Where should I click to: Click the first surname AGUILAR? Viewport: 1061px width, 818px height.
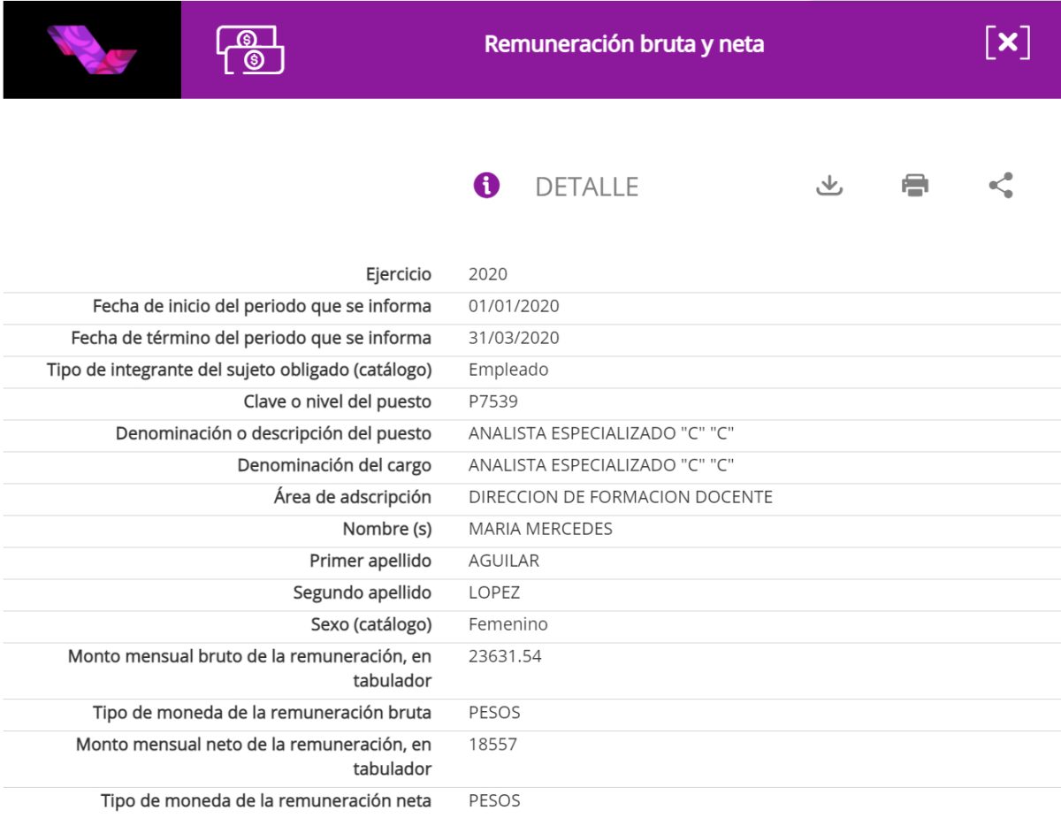click(504, 561)
